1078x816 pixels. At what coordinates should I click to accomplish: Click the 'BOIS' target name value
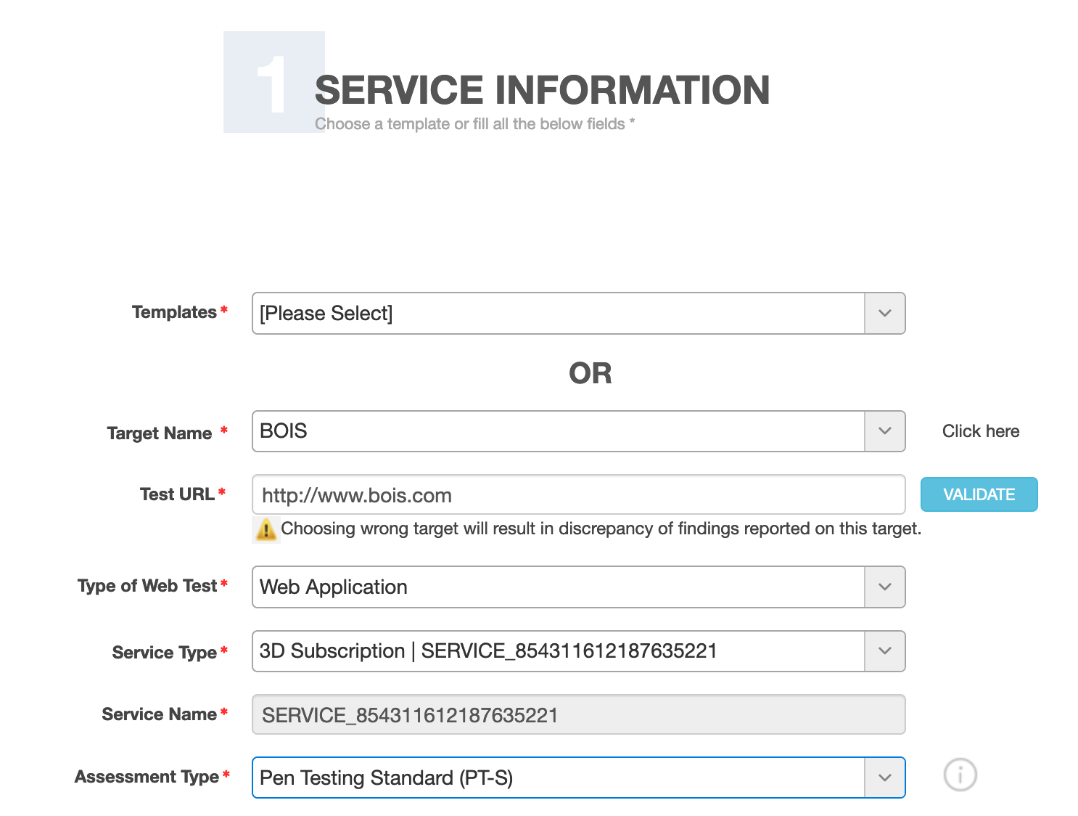point(284,431)
